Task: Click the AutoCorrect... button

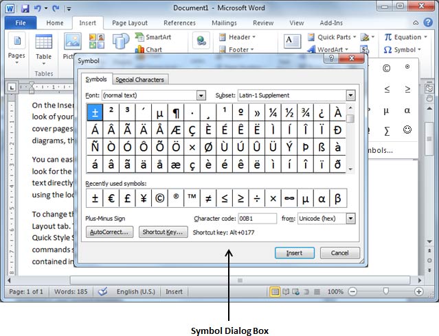Action: tap(109, 232)
